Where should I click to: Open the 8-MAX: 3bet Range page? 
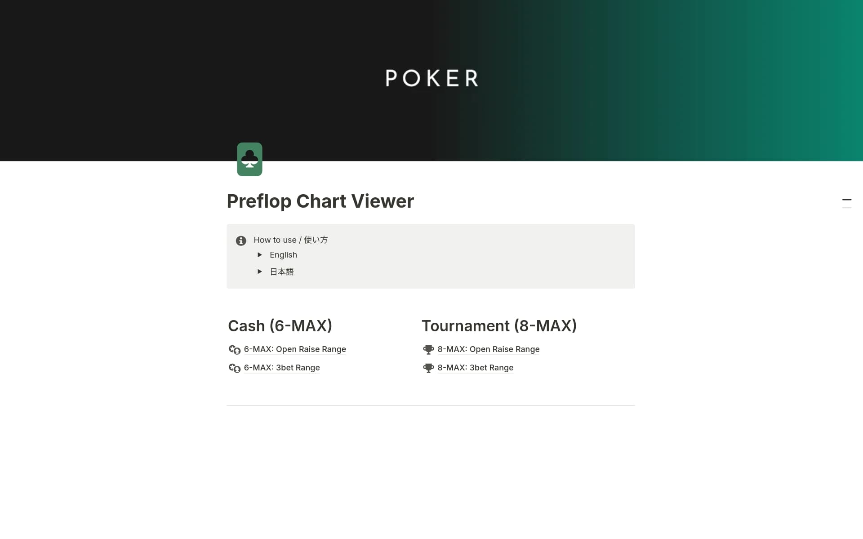(x=475, y=367)
